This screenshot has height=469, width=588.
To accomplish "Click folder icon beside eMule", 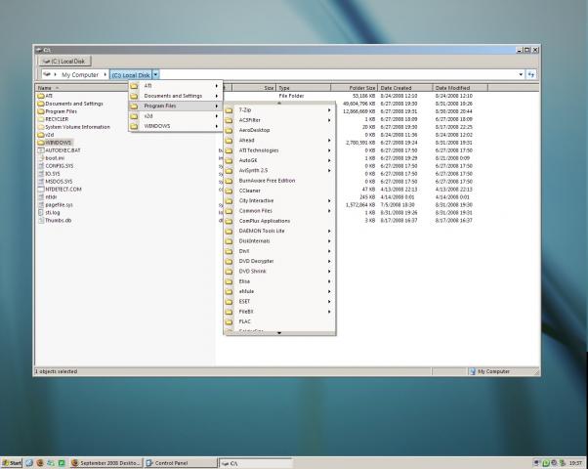I will tap(229, 291).
